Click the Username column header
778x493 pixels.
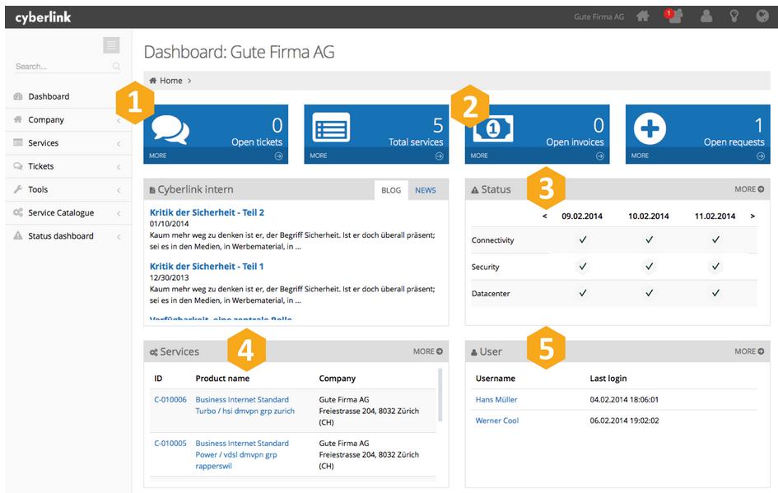point(495,378)
